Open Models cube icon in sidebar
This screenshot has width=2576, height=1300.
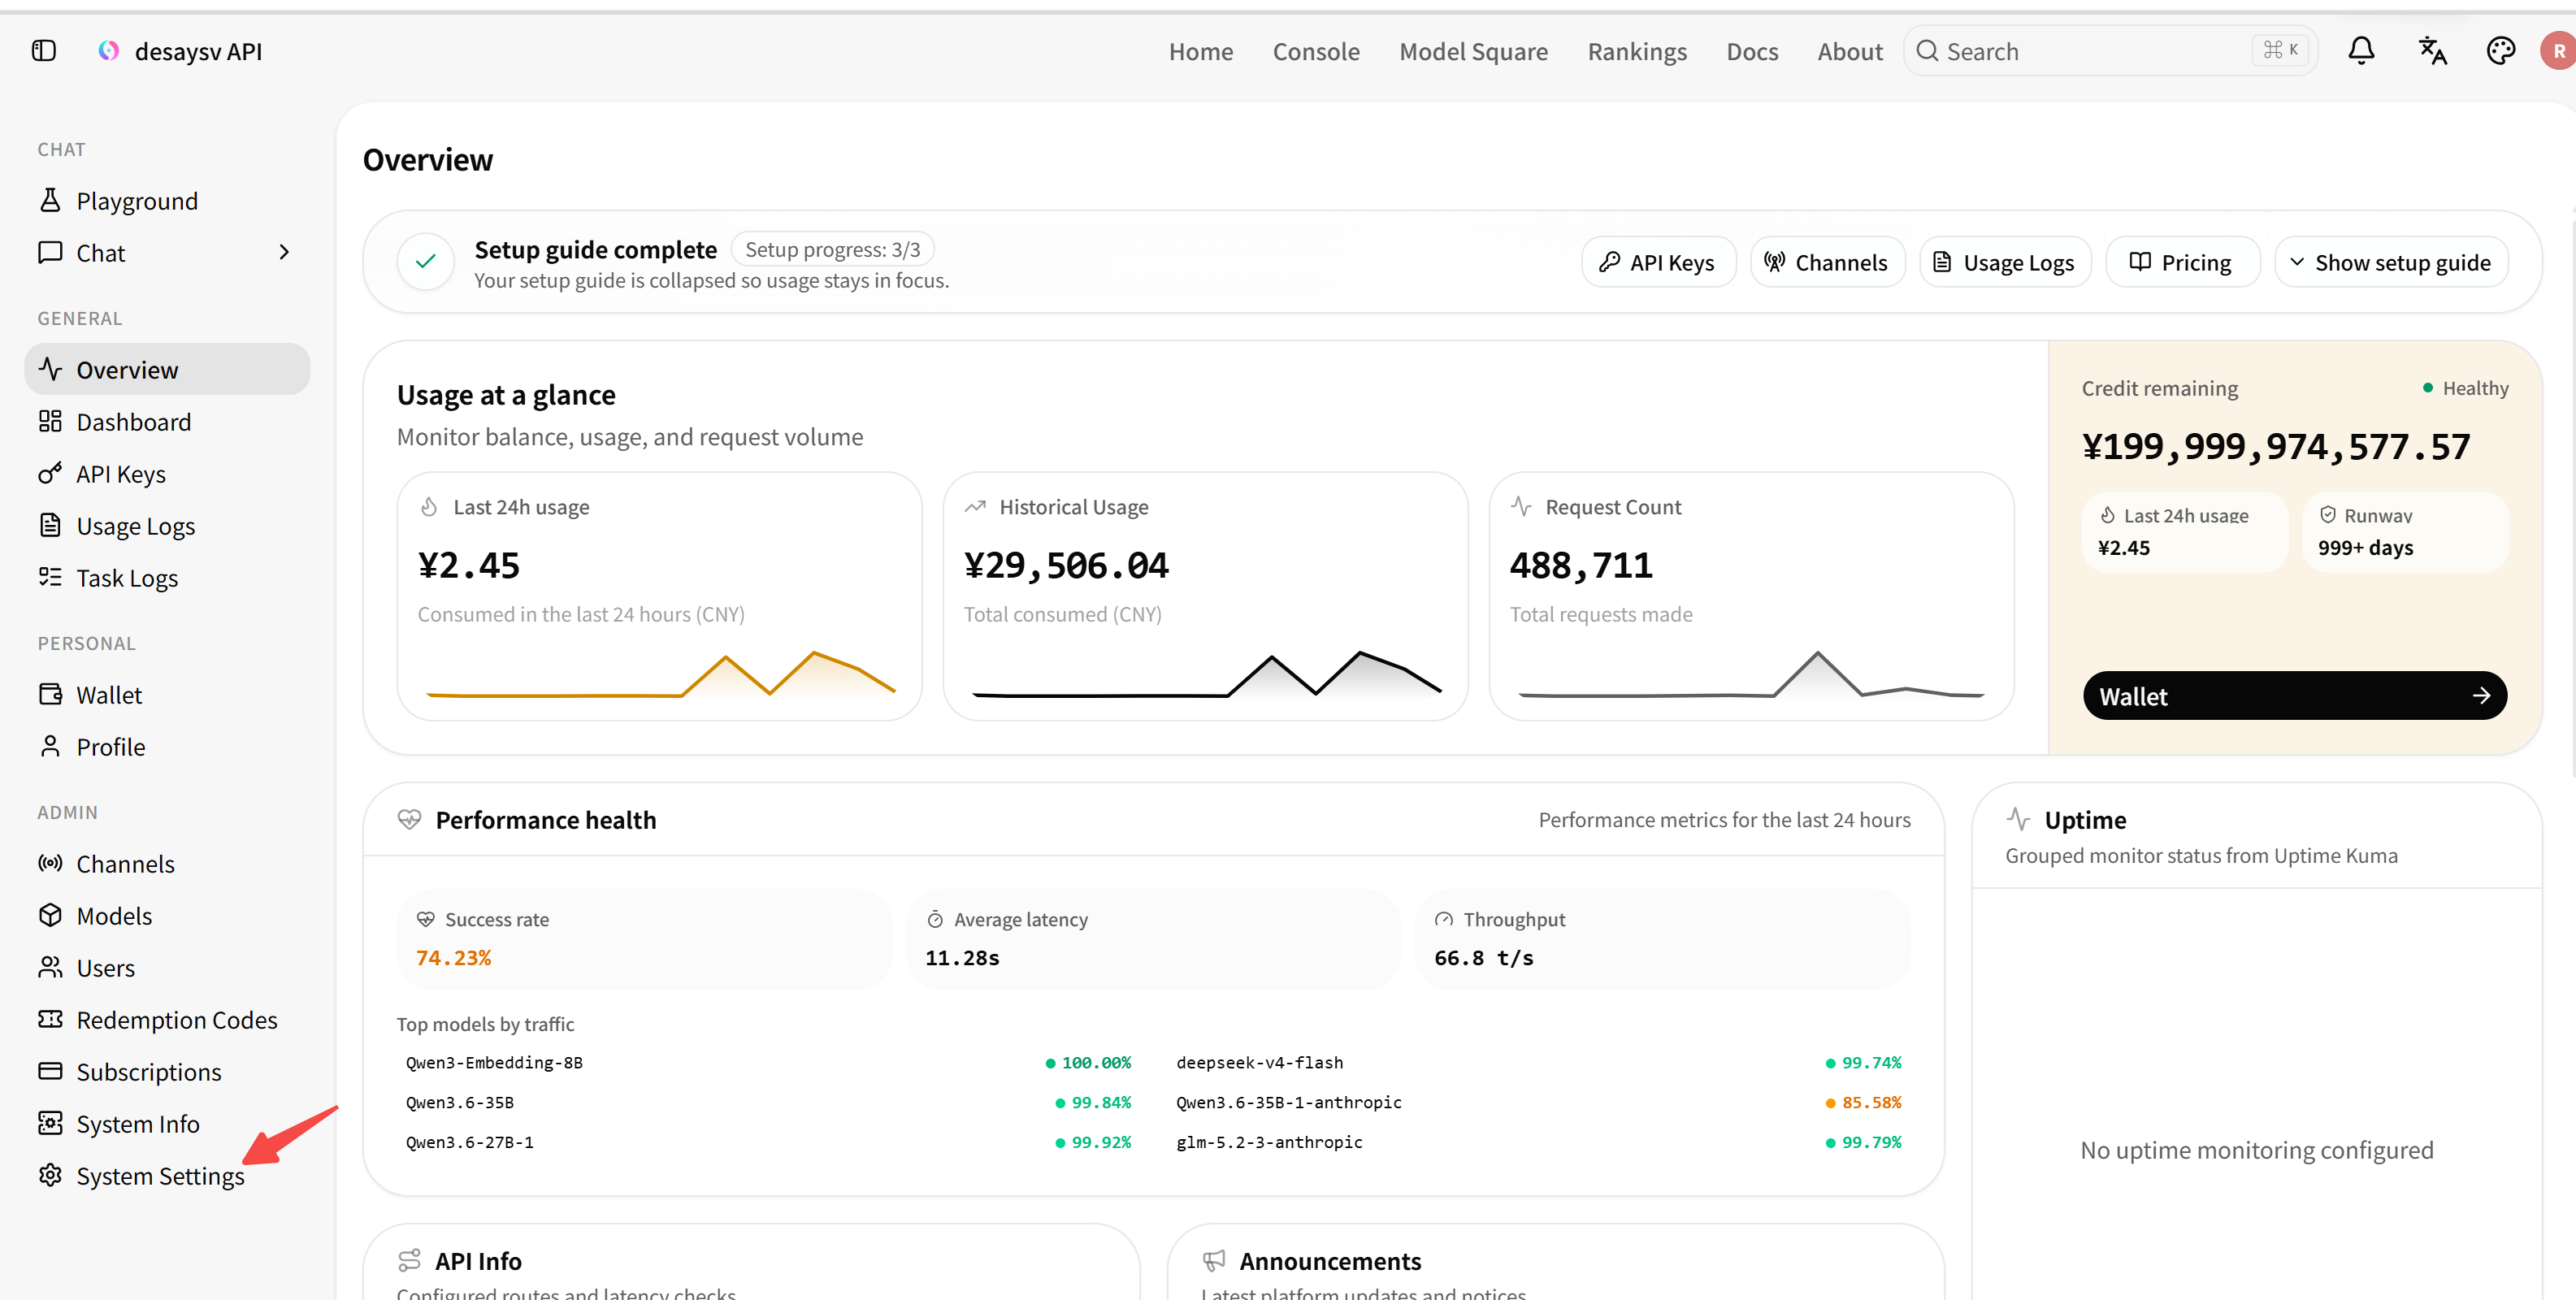(50, 916)
